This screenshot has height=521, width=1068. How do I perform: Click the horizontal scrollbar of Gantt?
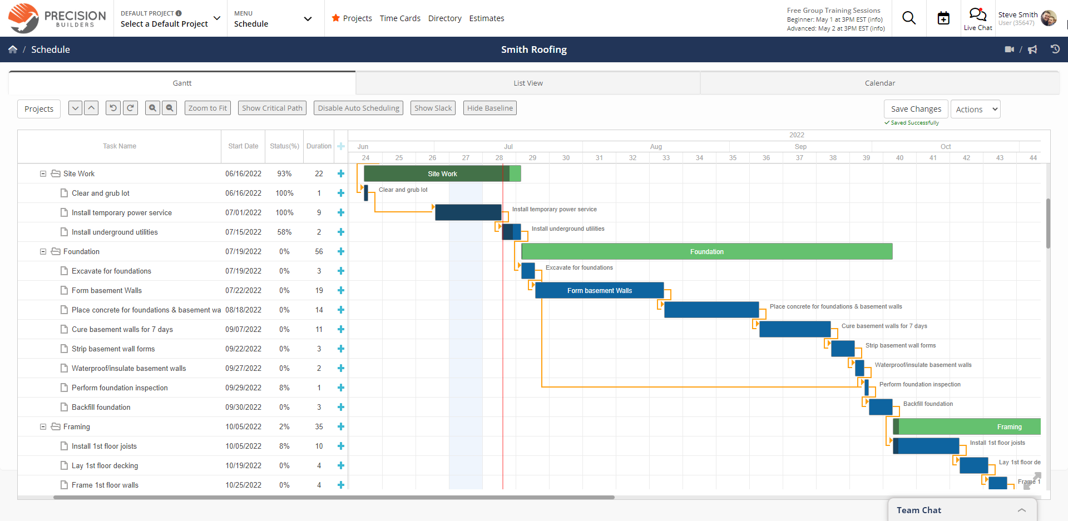coord(334,497)
